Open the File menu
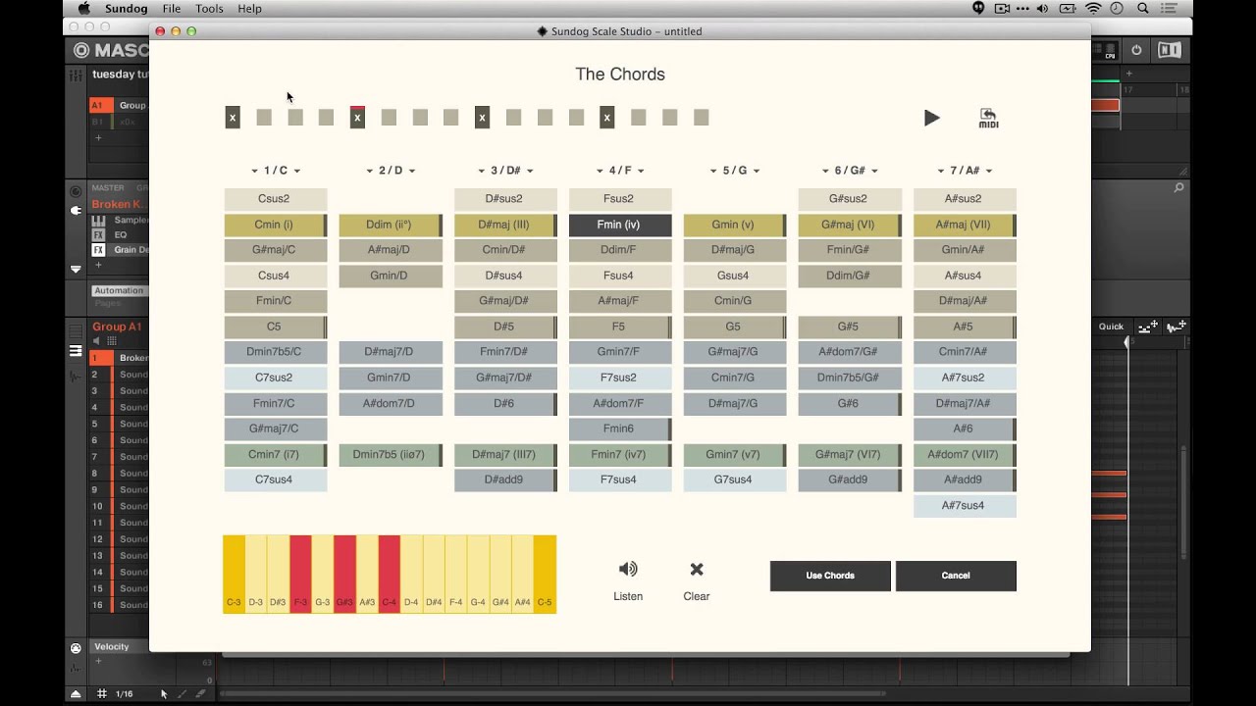 pos(171,8)
